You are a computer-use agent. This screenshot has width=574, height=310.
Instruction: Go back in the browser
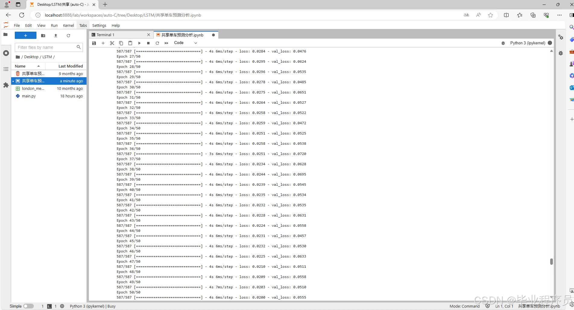click(x=8, y=15)
